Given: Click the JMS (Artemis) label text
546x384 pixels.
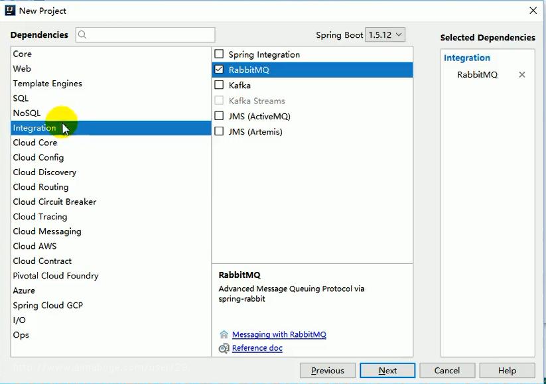Looking at the screenshot, I should click(x=255, y=132).
